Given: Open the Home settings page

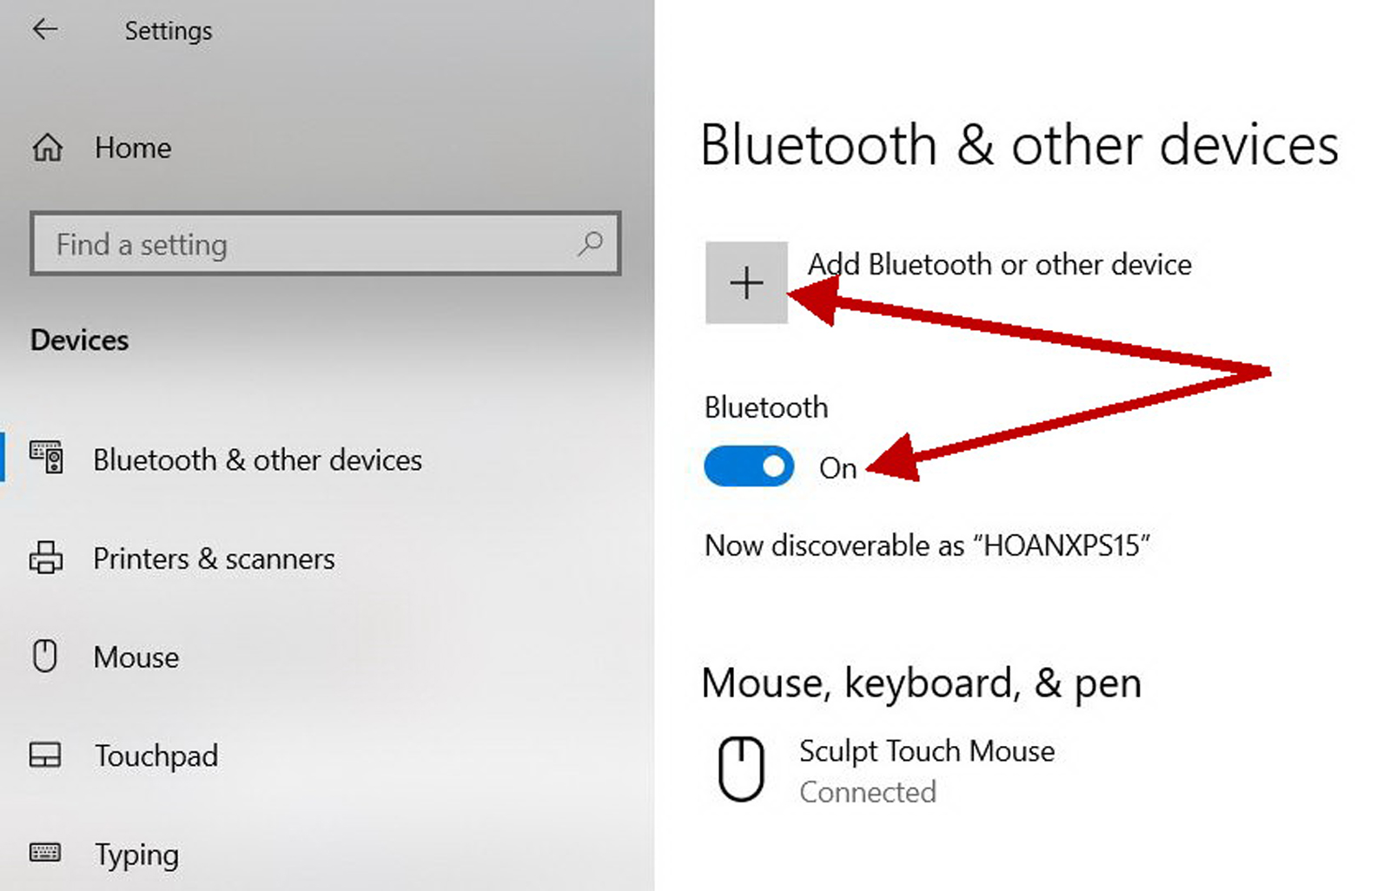Looking at the screenshot, I should (x=132, y=148).
